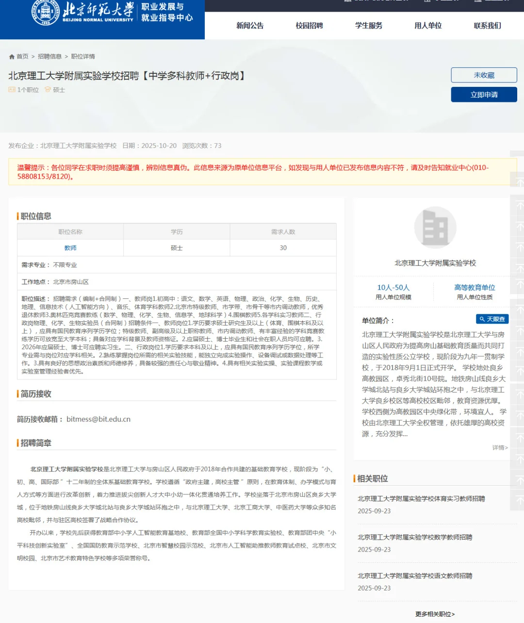The height and width of the screenshot is (623, 524).
Task: Click the 未收藏 favorite button
Action: [x=484, y=75]
